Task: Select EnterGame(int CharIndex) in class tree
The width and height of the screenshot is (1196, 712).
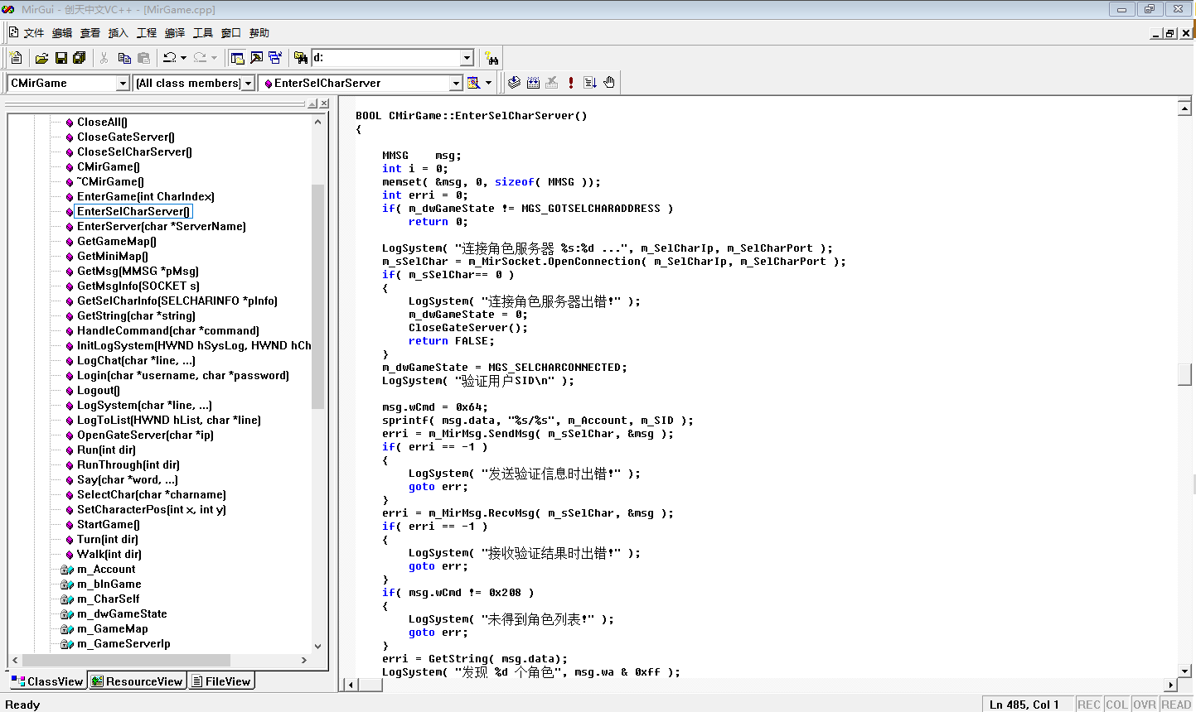Action: (x=145, y=196)
